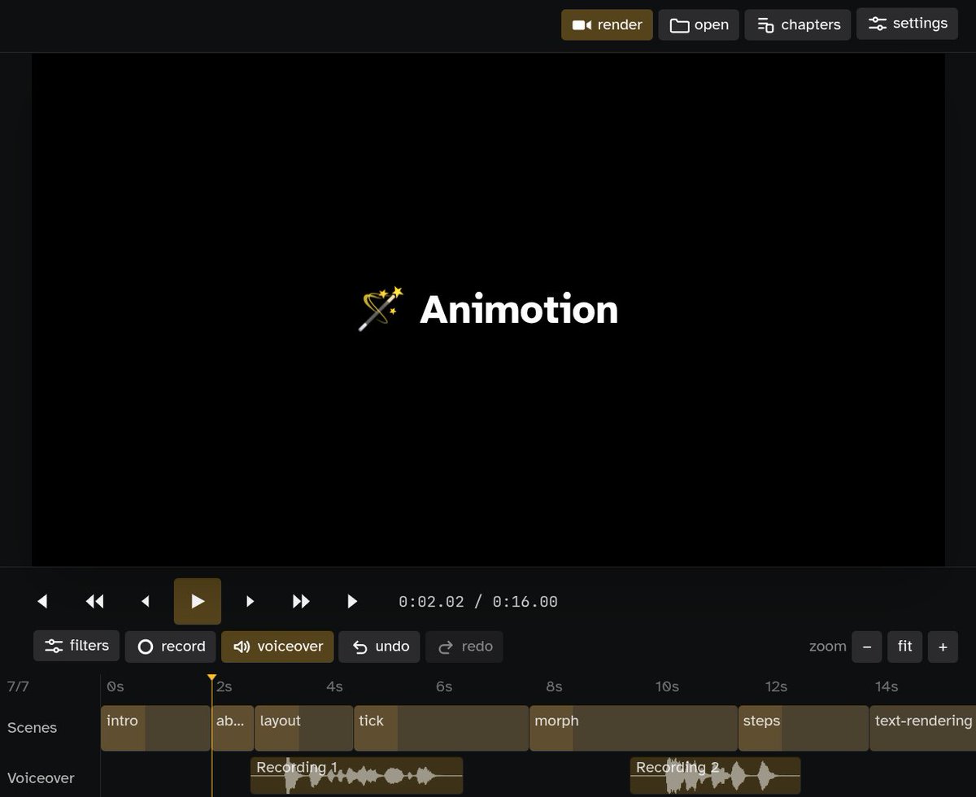Viewport: 976px width, 797px height.
Task: Click the rewind double-arrow control
Action: coord(94,602)
